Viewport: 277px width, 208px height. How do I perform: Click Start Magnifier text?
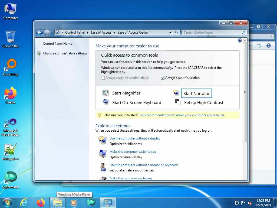click(x=126, y=93)
